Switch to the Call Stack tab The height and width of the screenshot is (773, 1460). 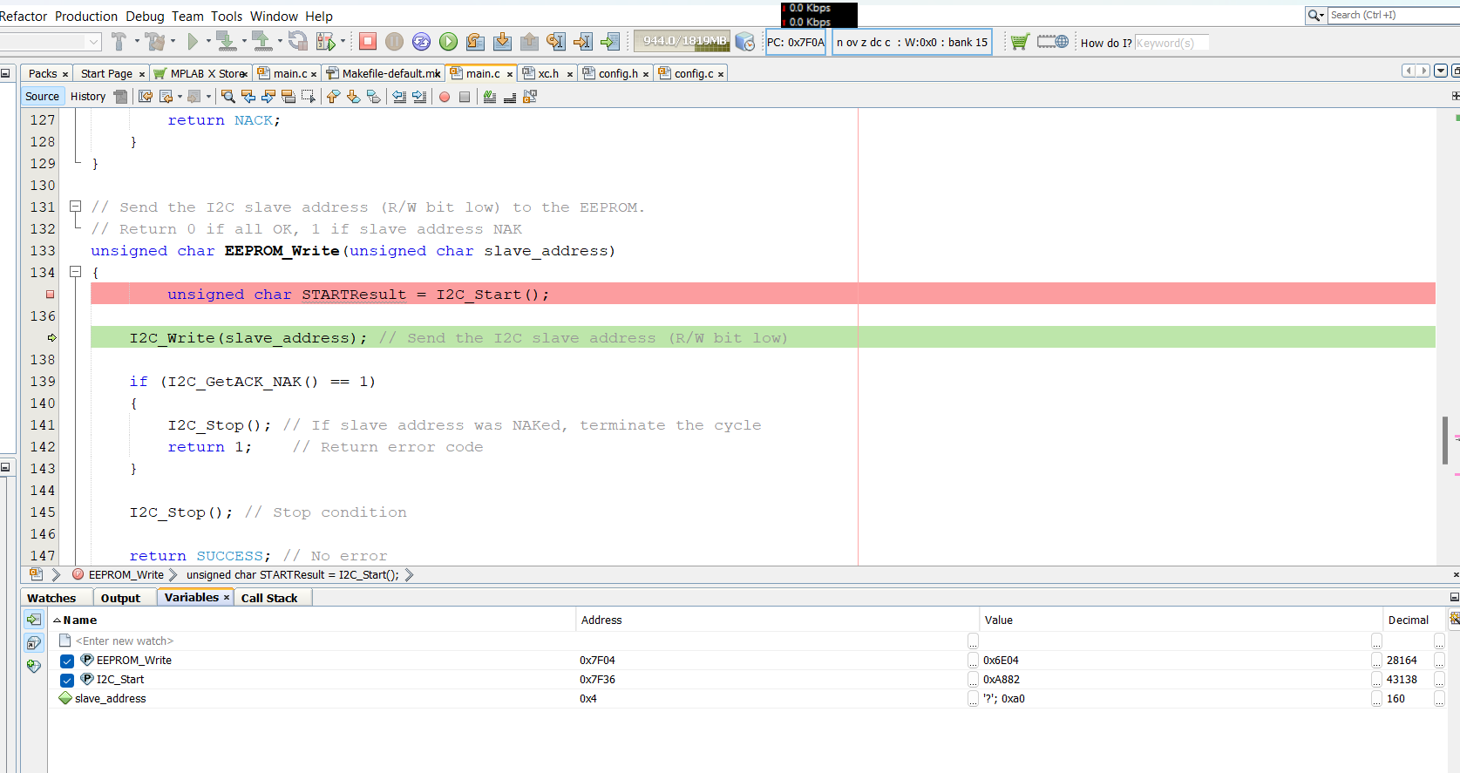coord(269,598)
